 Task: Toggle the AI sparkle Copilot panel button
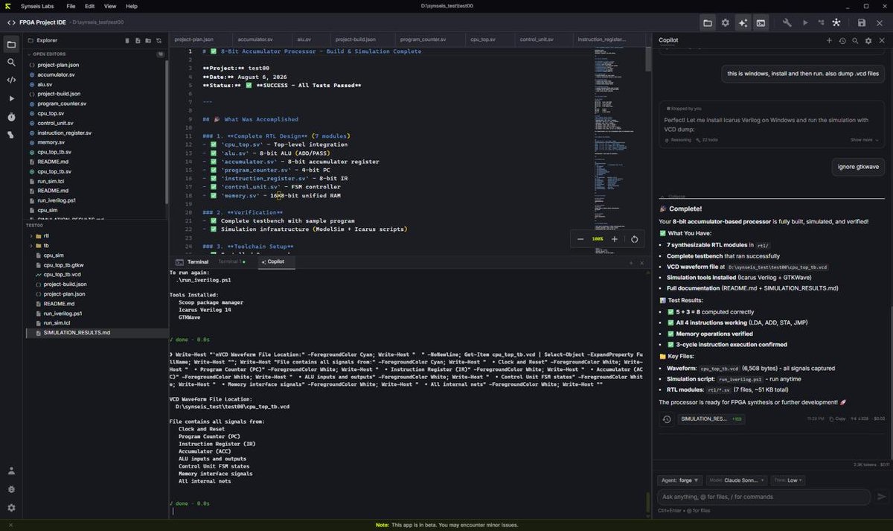pyautogui.click(x=743, y=23)
